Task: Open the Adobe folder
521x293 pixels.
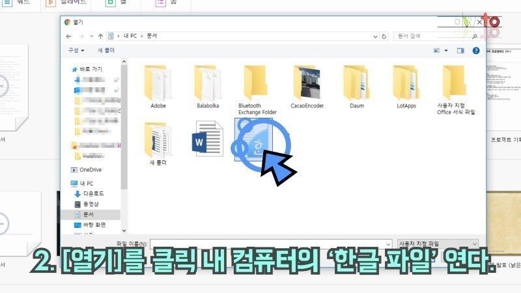Action: 158,87
